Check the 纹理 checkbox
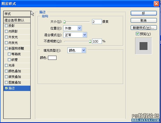 9,60
